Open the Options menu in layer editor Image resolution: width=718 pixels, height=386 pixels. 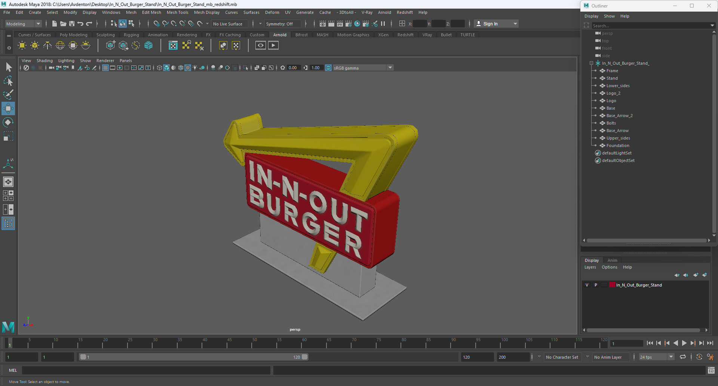[609, 267]
